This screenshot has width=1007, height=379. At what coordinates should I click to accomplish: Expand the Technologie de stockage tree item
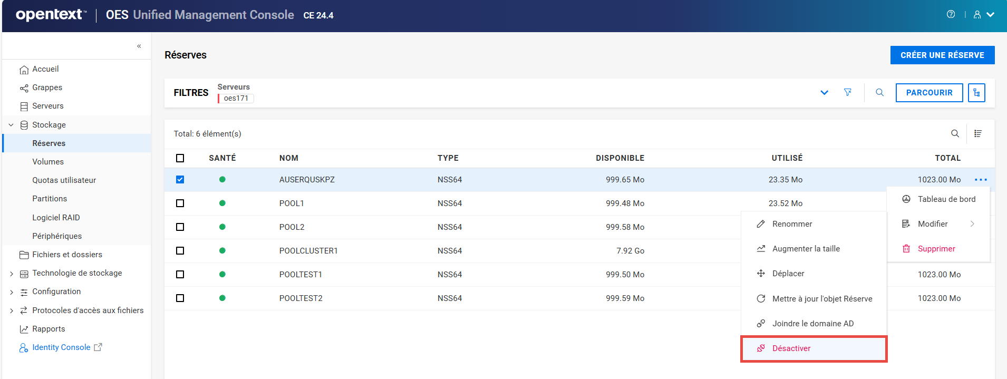coord(12,274)
